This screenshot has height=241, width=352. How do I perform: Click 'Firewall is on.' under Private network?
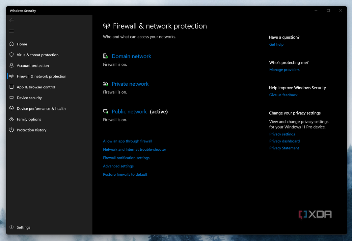point(115,92)
